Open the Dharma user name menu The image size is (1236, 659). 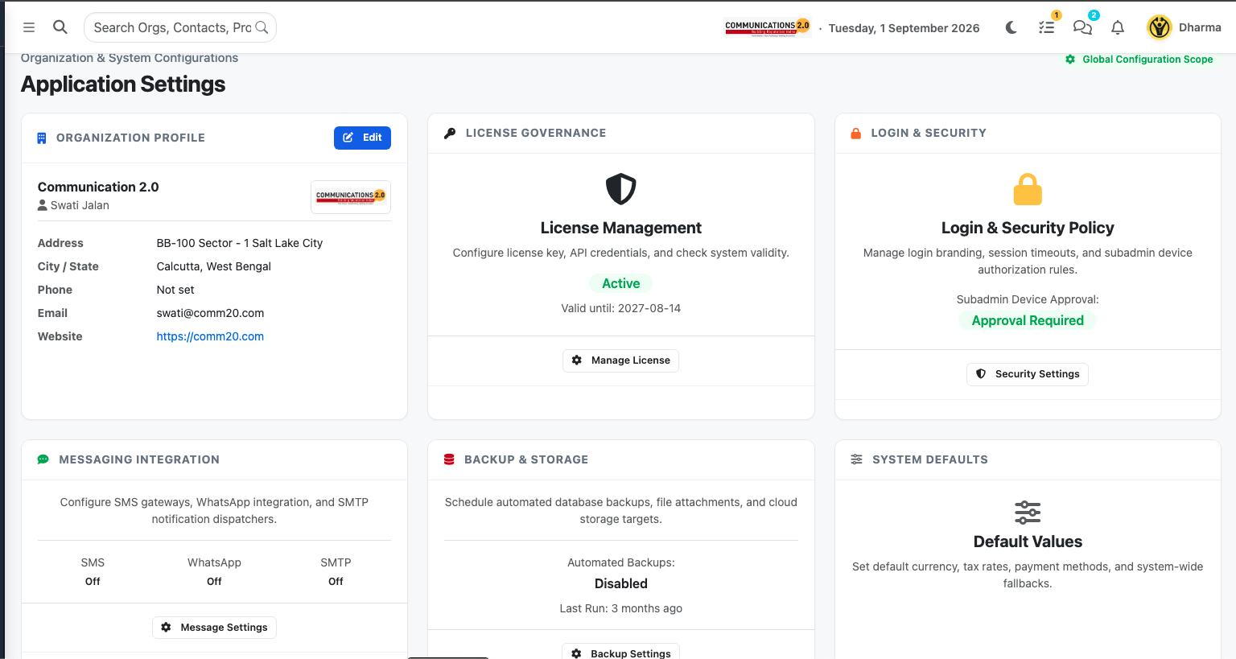[x=1200, y=27]
